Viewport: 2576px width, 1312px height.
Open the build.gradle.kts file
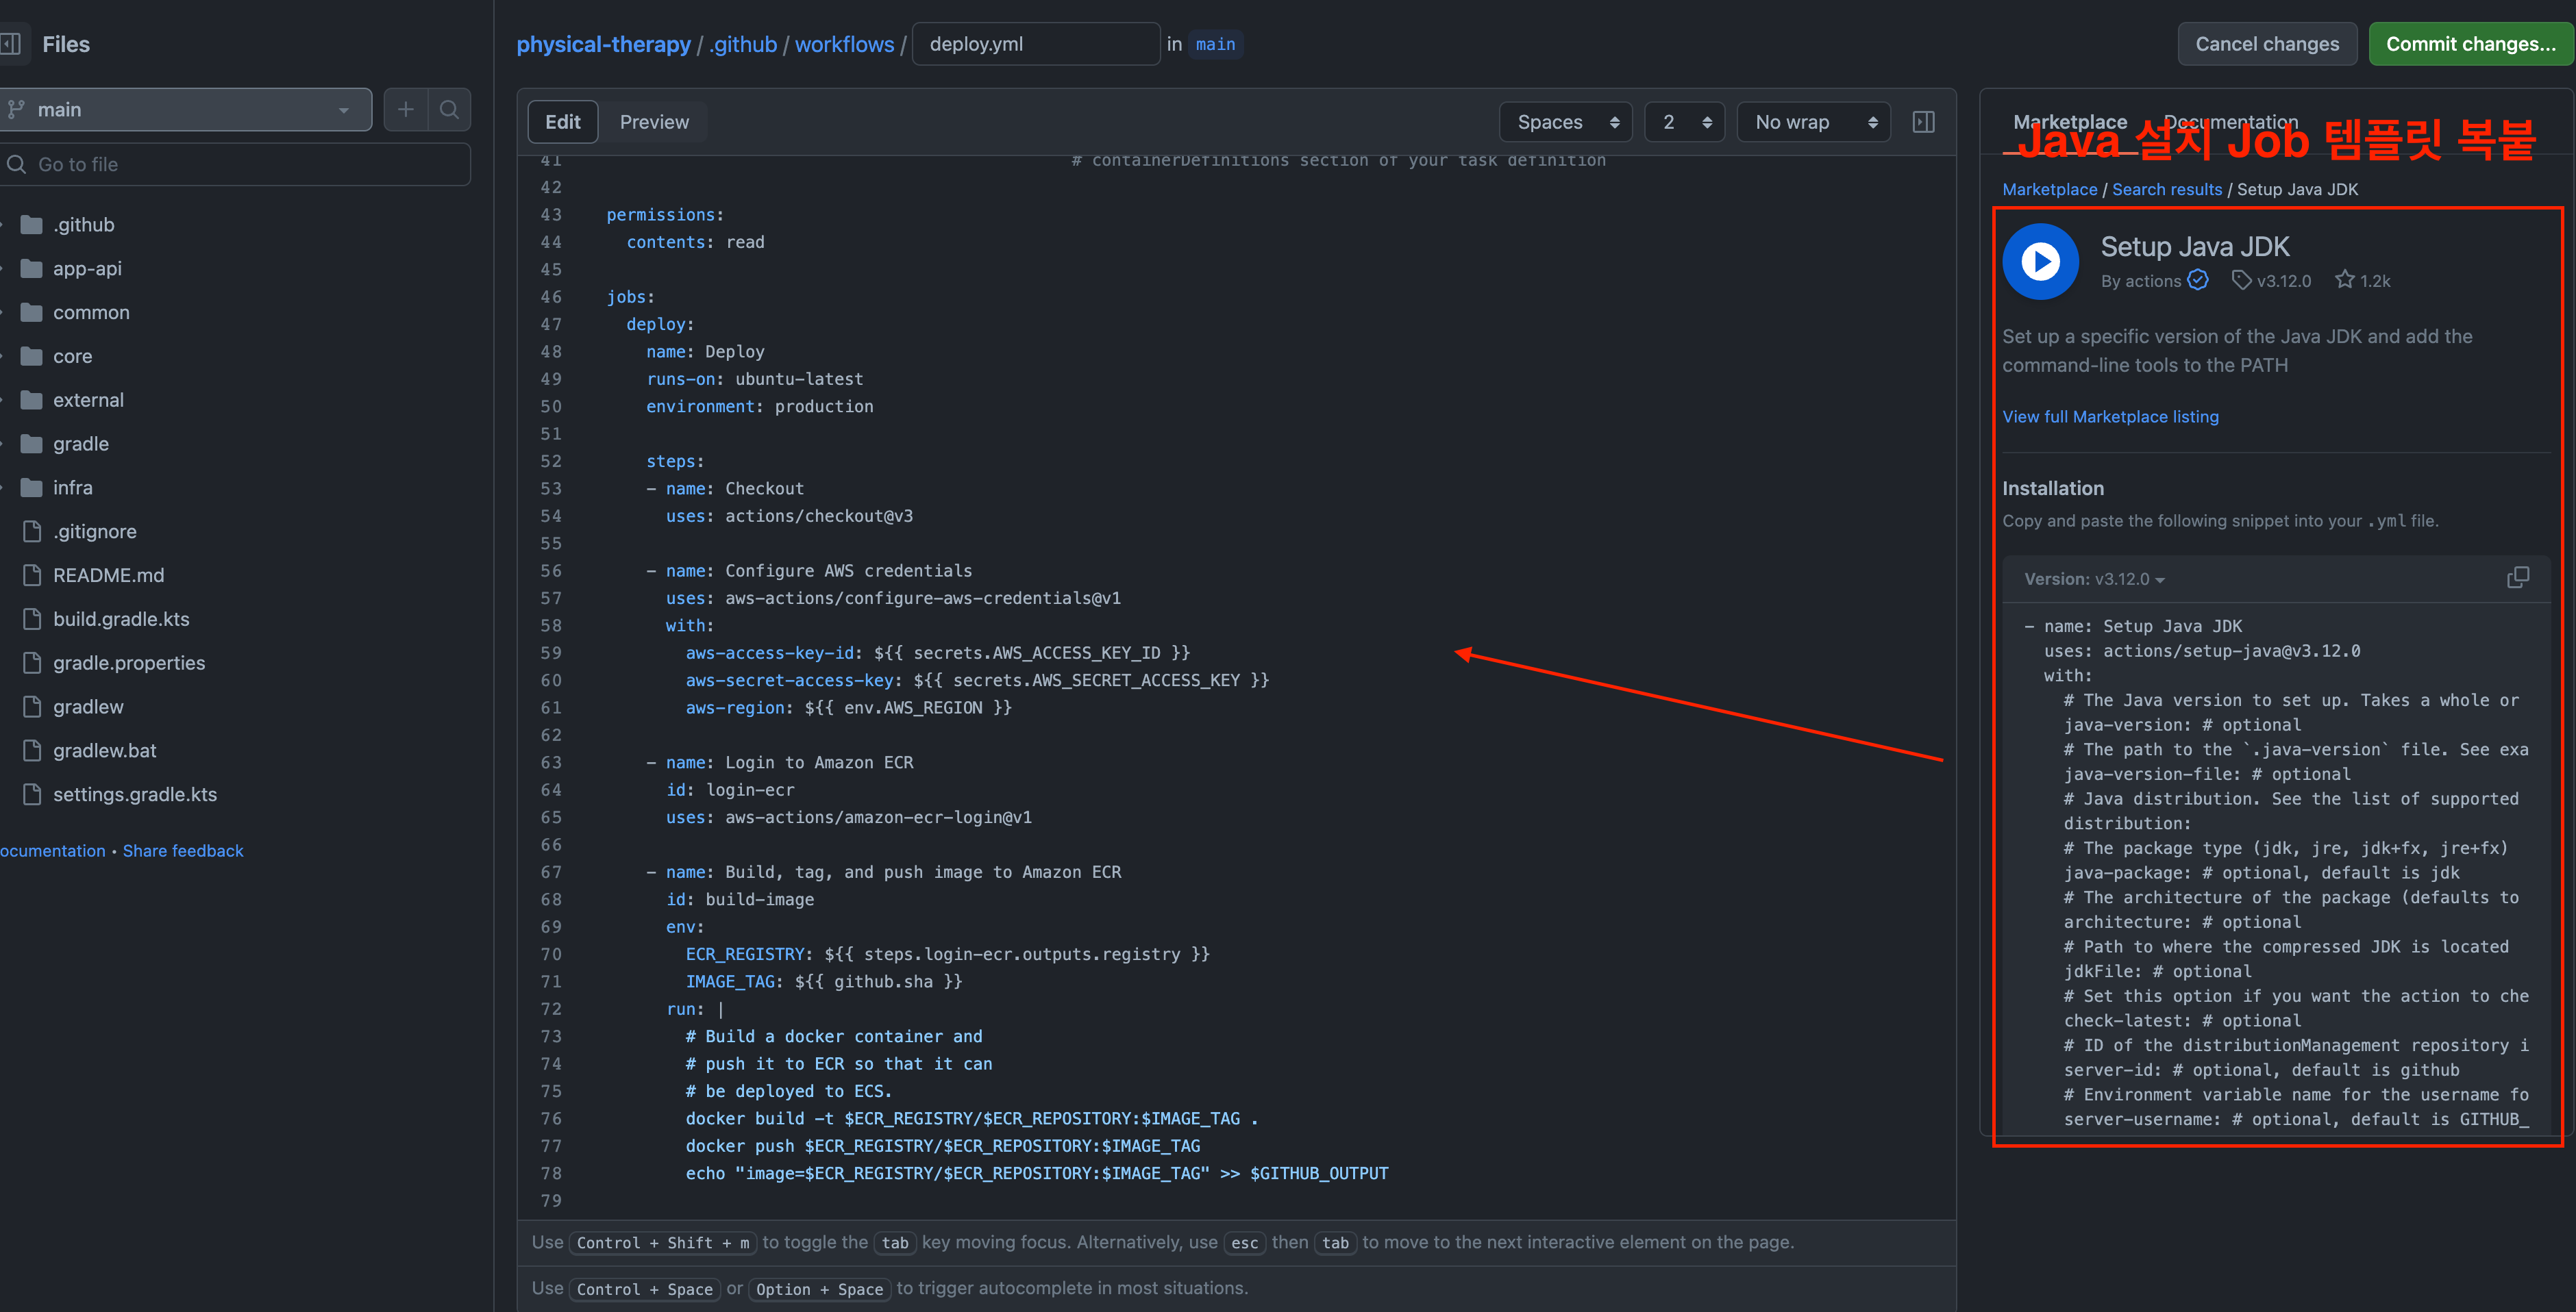tap(121, 620)
